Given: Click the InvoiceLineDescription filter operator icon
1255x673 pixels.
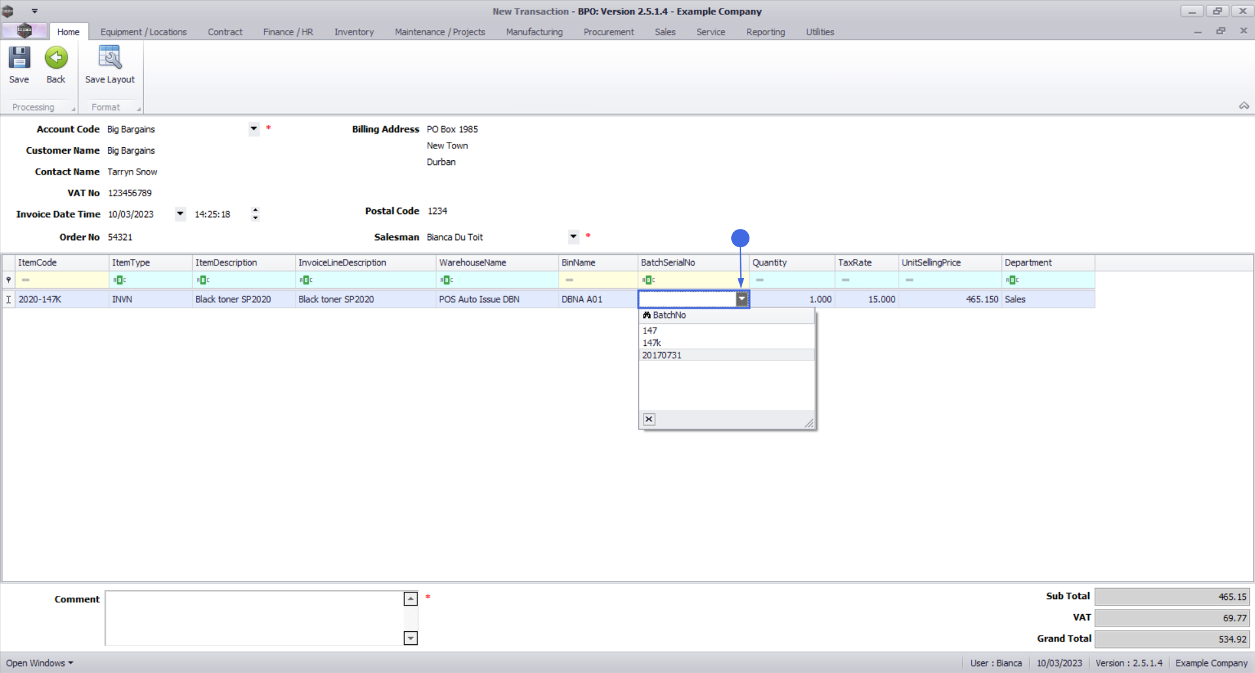Looking at the screenshot, I should coord(306,280).
